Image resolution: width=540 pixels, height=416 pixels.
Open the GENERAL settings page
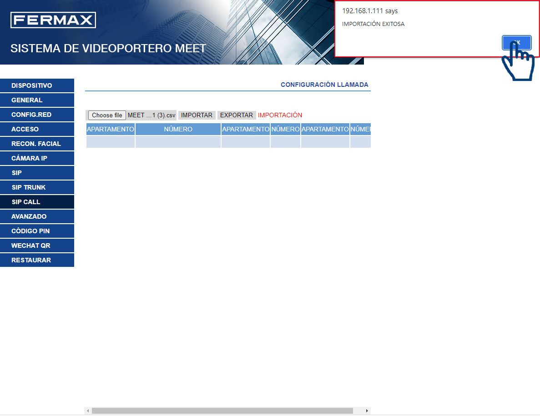[x=37, y=100]
